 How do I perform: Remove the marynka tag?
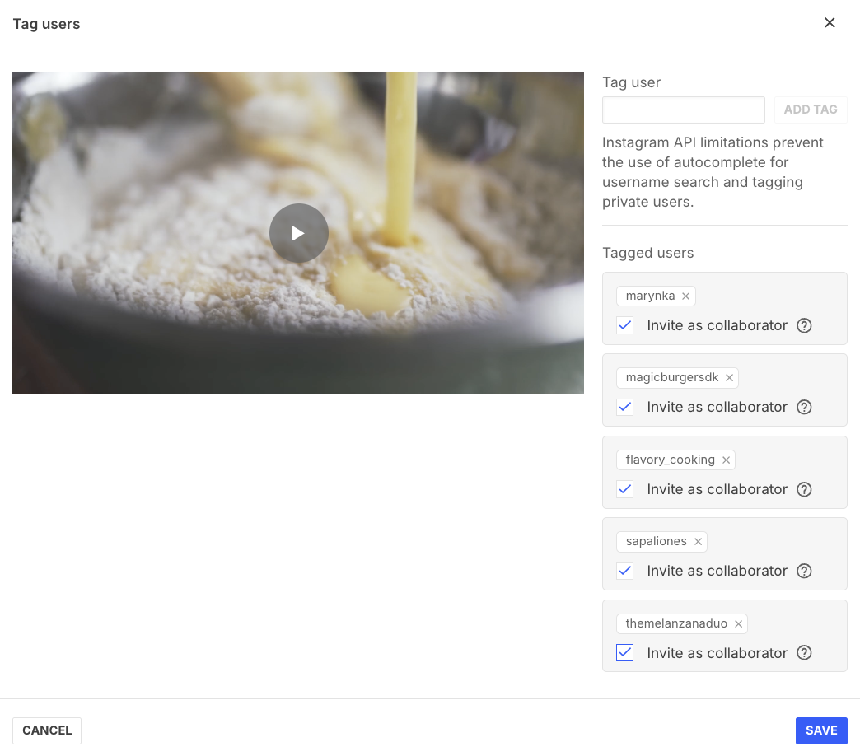pyautogui.click(x=685, y=296)
